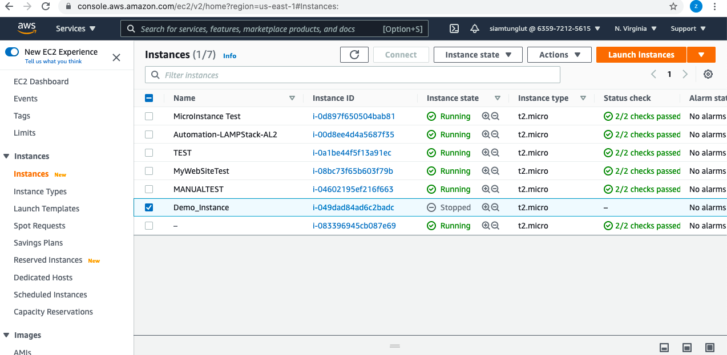Open table preferences gear icon

tap(708, 74)
